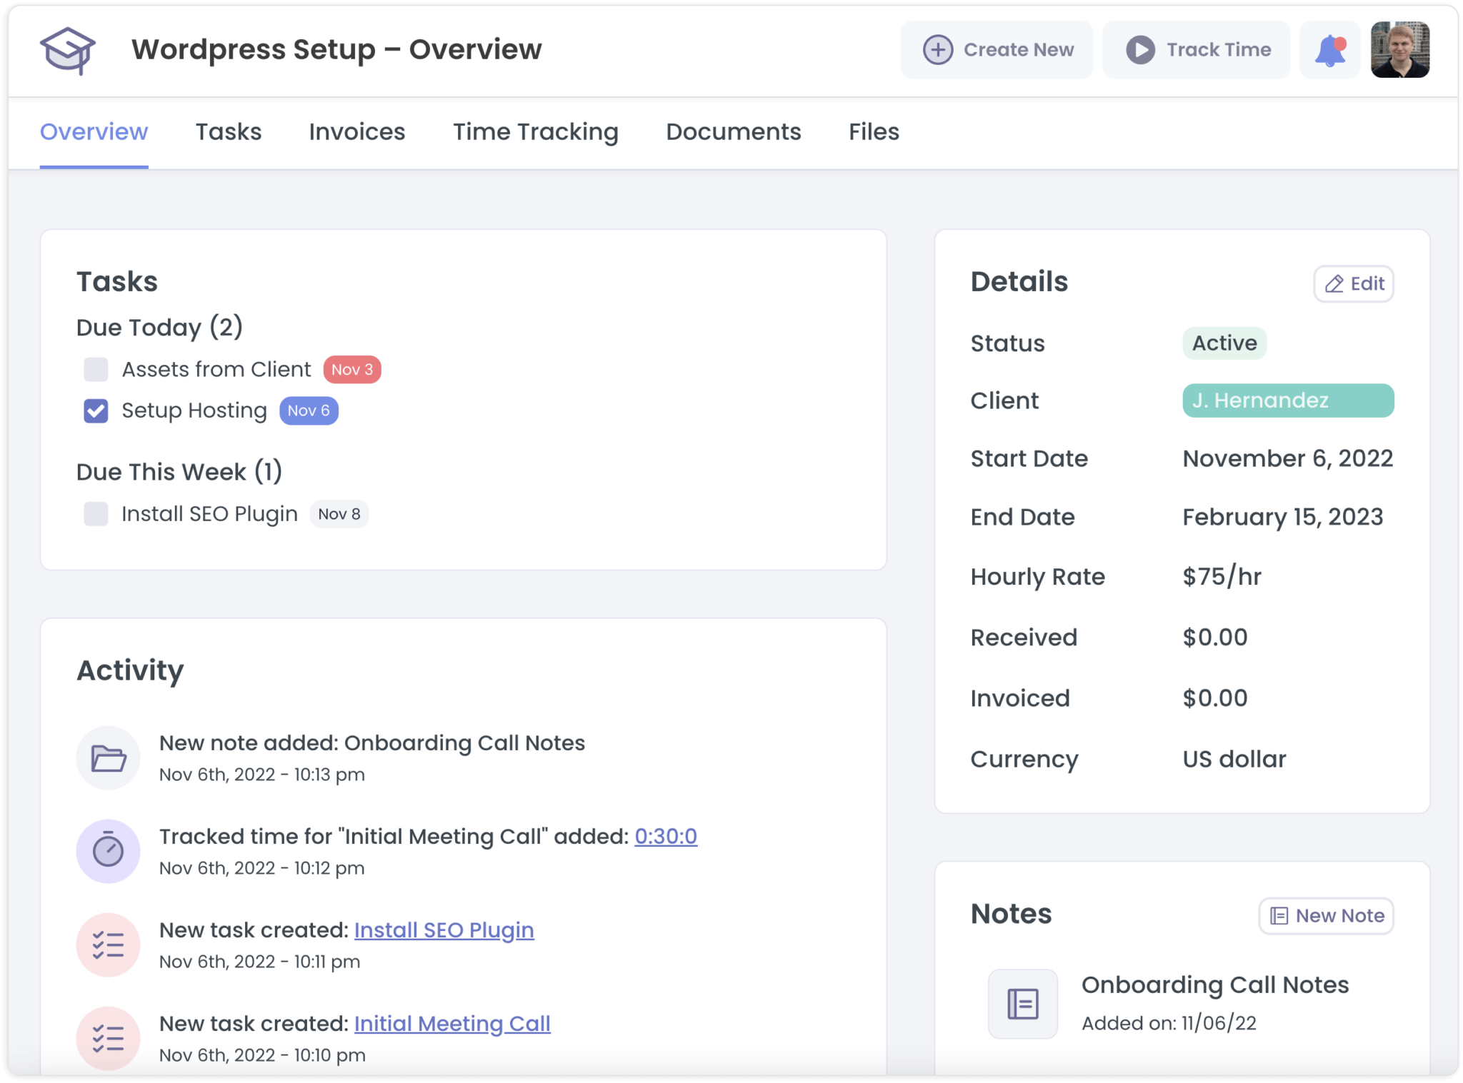Click the Track Time play icon
Image resolution: width=1463 pixels, height=1083 pixels.
pos(1140,50)
